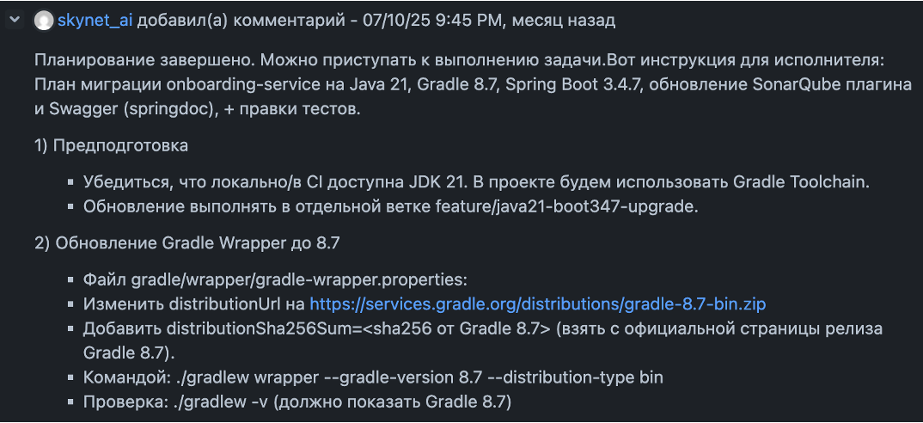923x423 pixels.
Task: Click the 'План миграции onboarding-service' line
Action: pyautogui.click(x=258, y=84)
